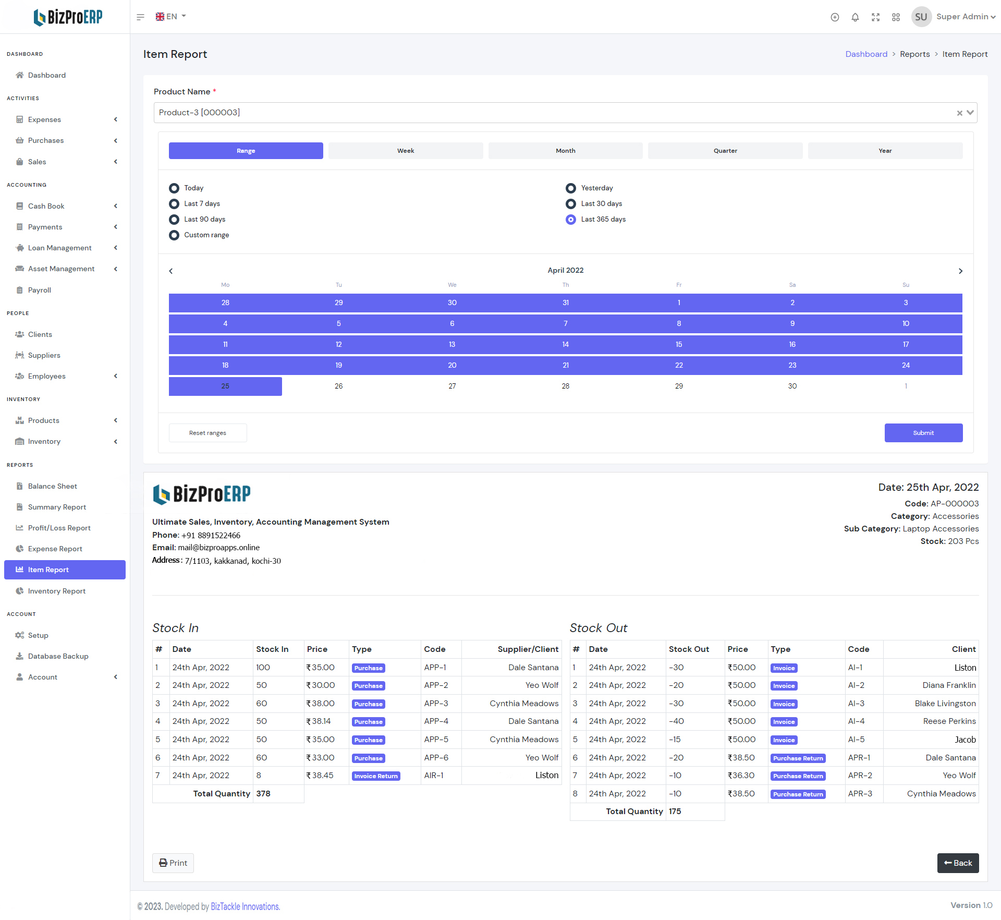Click the Submit button
Viewport: 1001px width, 920px height.
click(x=923, y=433)
